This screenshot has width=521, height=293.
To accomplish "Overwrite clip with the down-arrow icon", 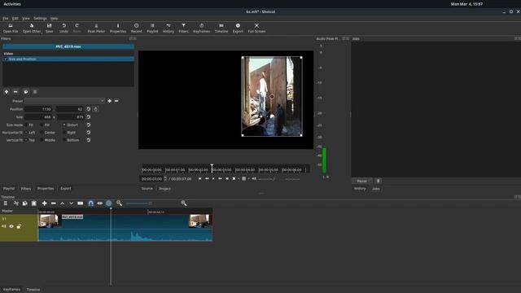I will coord(71,203).
